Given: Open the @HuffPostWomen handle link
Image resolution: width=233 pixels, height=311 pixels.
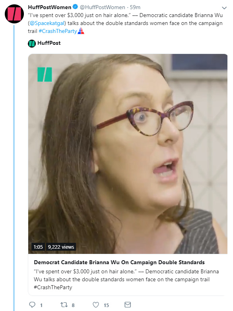Looking at the screenshot, I should coord(103,7).
